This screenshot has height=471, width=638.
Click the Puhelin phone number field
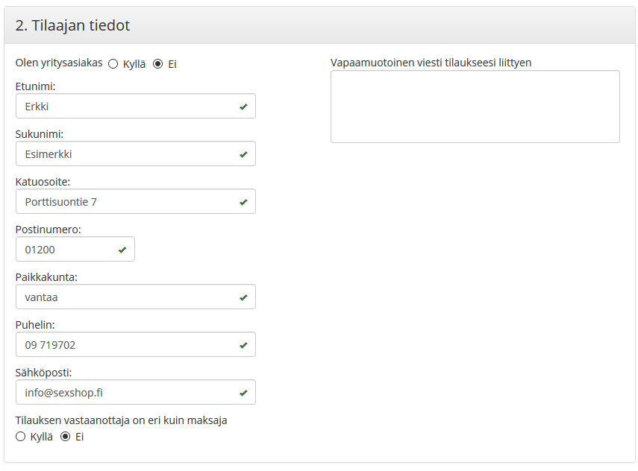pyautogui.click(x=127, y=345)
